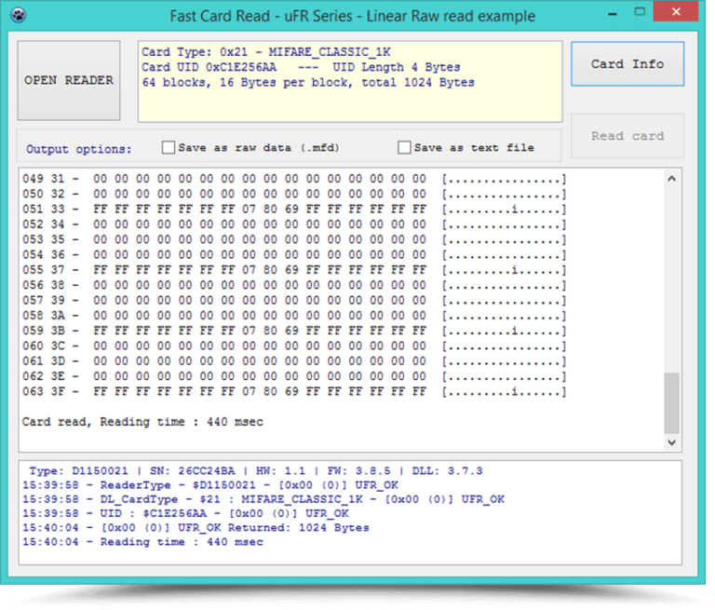This screenshot has width=715, height=610.
Task: Select the 'Card Type: 0x21 - MIFARE_CLASSIC_1K' line
Action: pos(266,51)
